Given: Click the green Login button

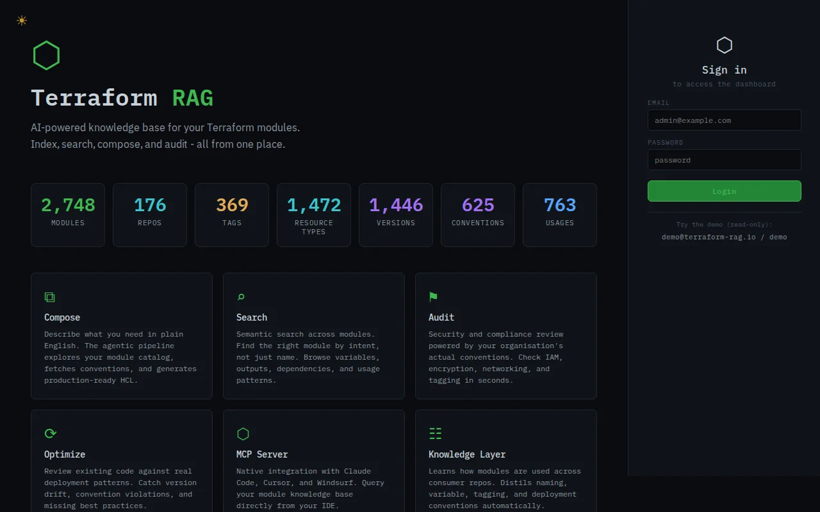Looking at the screenshot, I should pos(724,191).
